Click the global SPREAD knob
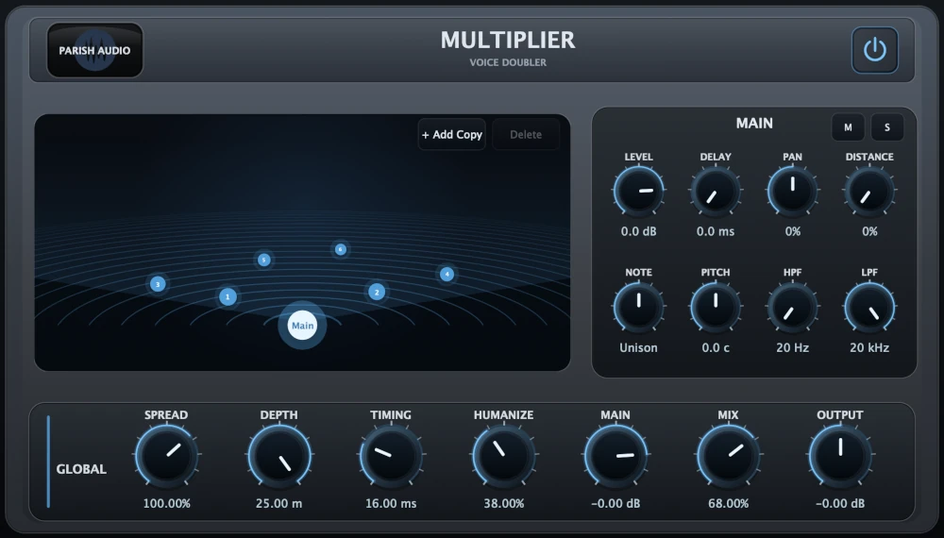Image resolution: width=944 pixels, height=538 pixels. coord(166,456)
